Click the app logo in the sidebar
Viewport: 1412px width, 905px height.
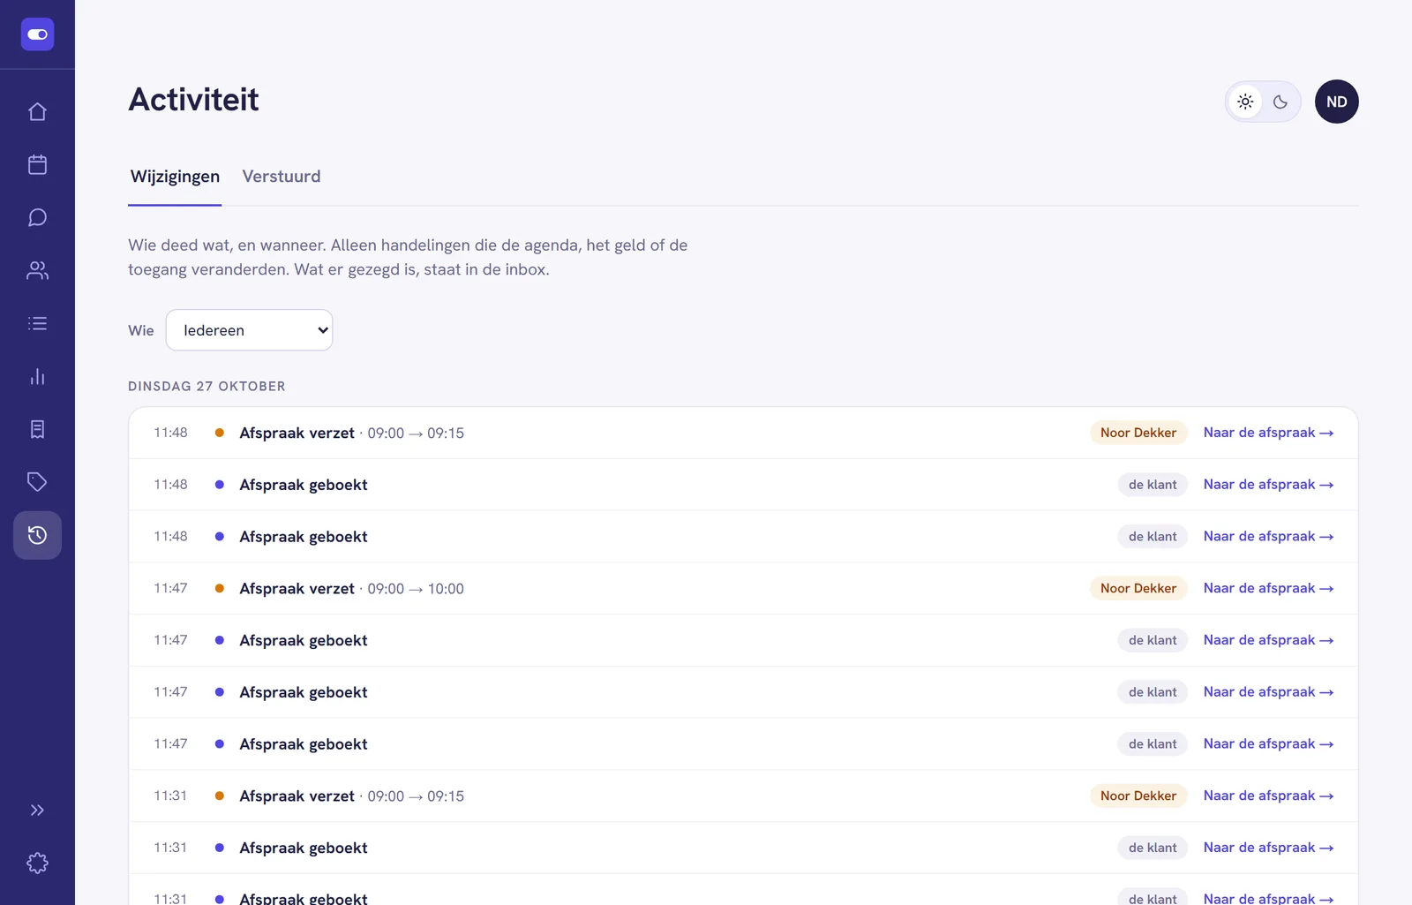pyautogui.click(x=37, y=34)
